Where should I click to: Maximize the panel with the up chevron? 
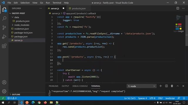pos(177,86)
